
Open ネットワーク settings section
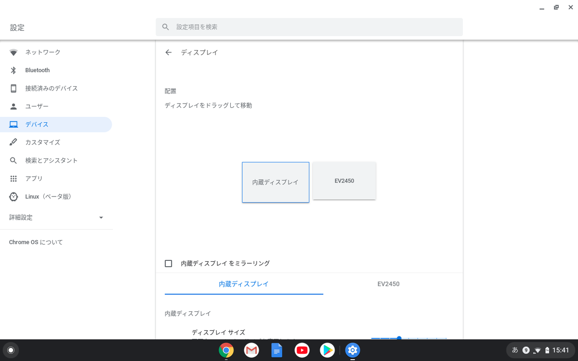click(56, 52)
